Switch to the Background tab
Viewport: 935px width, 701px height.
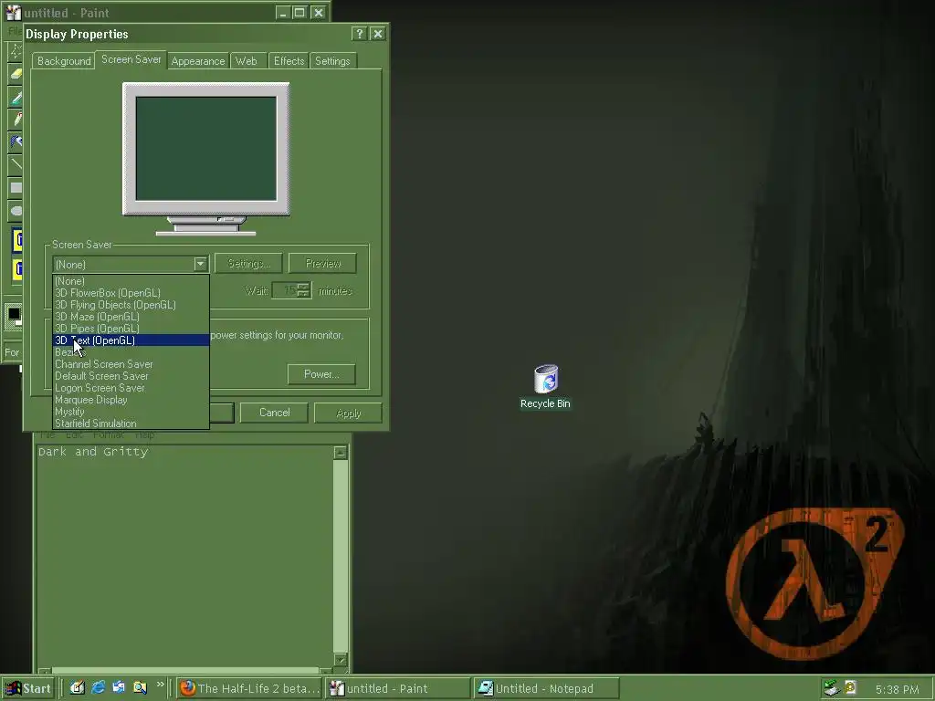pyautogui.click(x=64, y=61)
